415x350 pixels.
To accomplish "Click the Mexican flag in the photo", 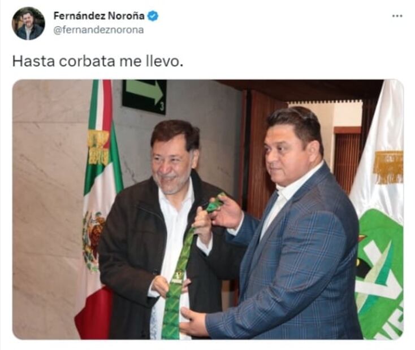I will click(98, 209).
